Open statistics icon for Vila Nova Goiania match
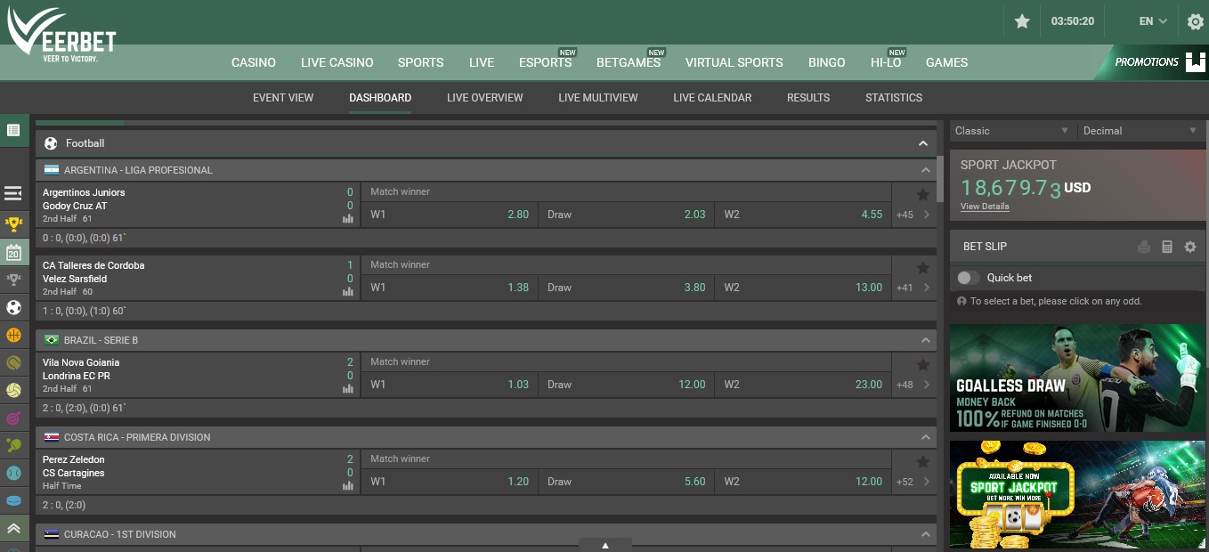 (x=348, y=389)
